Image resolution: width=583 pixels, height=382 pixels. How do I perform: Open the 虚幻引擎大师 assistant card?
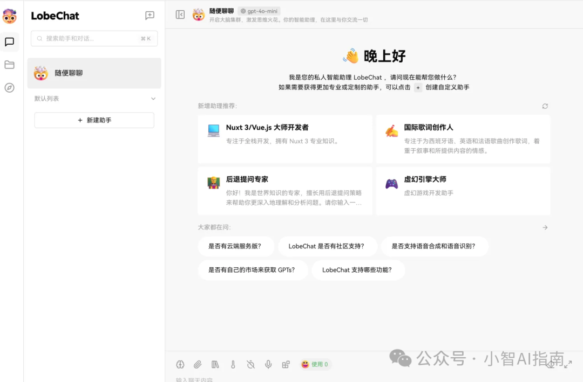tap(463, 191)
